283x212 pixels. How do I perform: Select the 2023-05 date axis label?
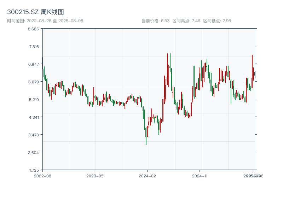[x=95, y=176]
